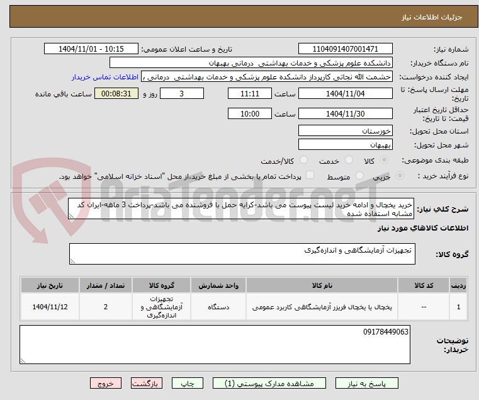Select the کالا radio button

[385, 159]
